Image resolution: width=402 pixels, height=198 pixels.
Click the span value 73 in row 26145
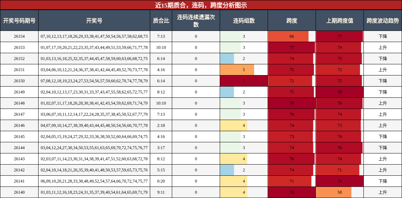[292, 136]
